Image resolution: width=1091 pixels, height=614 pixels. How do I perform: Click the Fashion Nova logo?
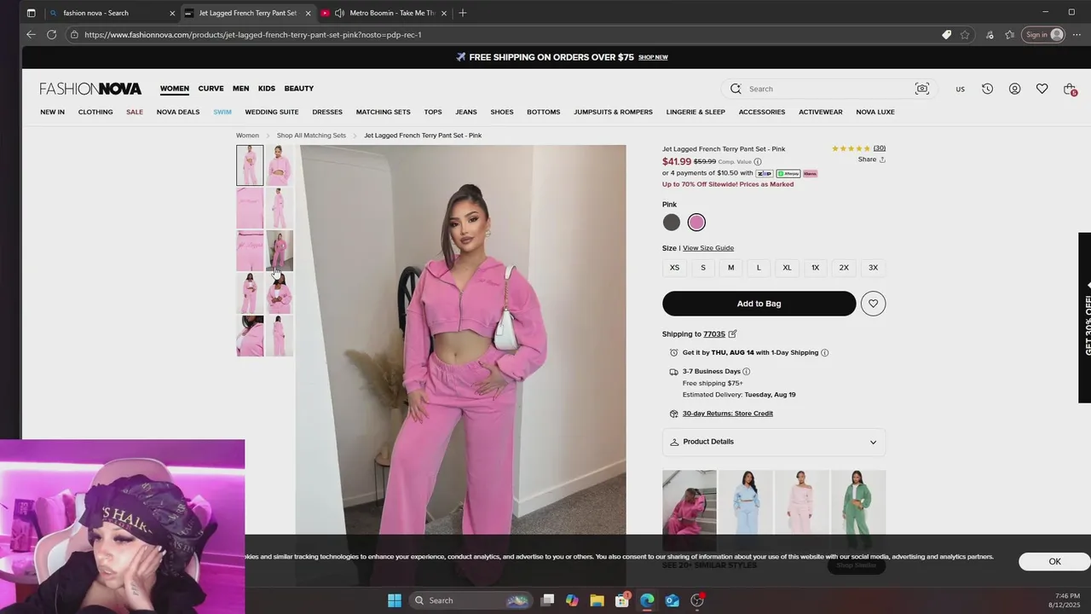click(x=90, y=89)
